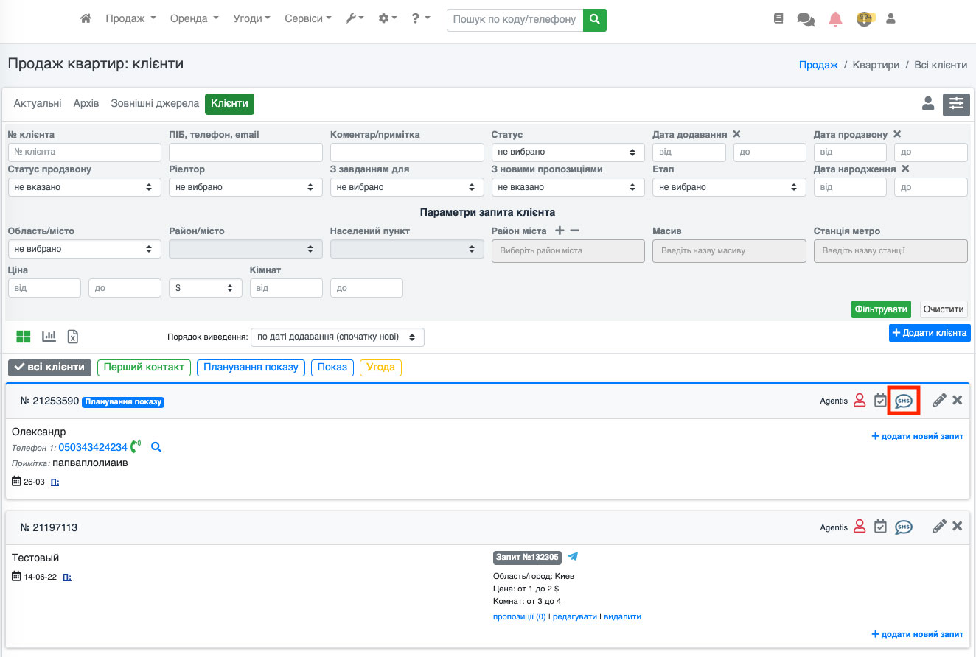This screenshot has height=657, width=976.
Task: Open calendar task icon for client 21197113
Action: tap(880, 527)
